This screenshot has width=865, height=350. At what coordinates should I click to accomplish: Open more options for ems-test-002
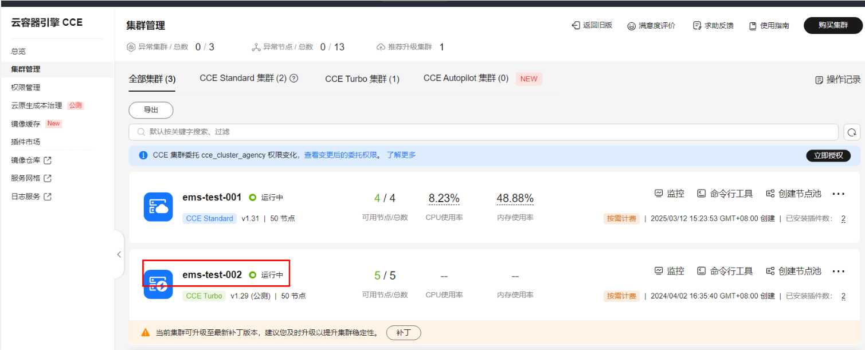pyautogui.click(x=839, y=271)
